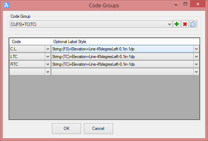Maximize the Code Groups window
Viewport: 208px width, 141px height.
(185, 4)
